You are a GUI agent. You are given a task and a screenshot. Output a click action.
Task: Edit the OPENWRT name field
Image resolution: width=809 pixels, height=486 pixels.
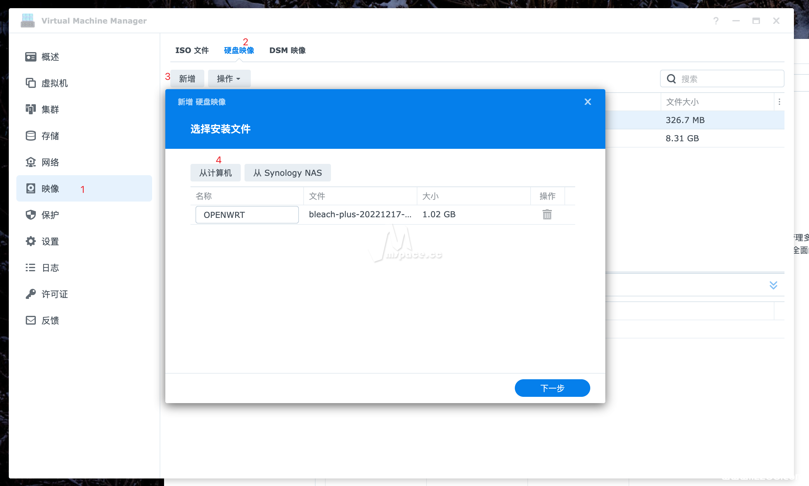tap(247, 214)
